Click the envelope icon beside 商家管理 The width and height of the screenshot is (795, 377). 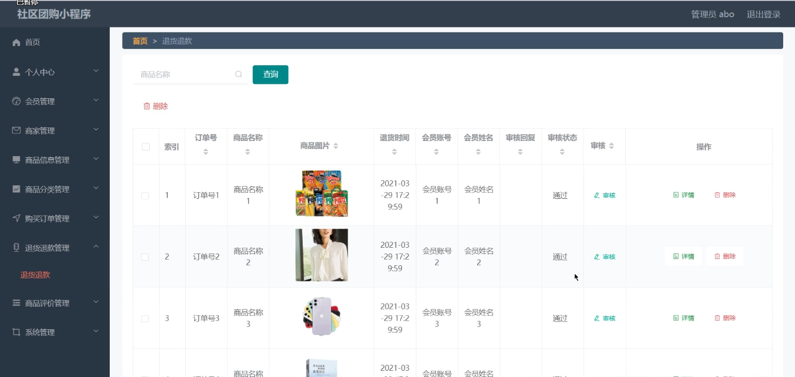coord(16,130)
